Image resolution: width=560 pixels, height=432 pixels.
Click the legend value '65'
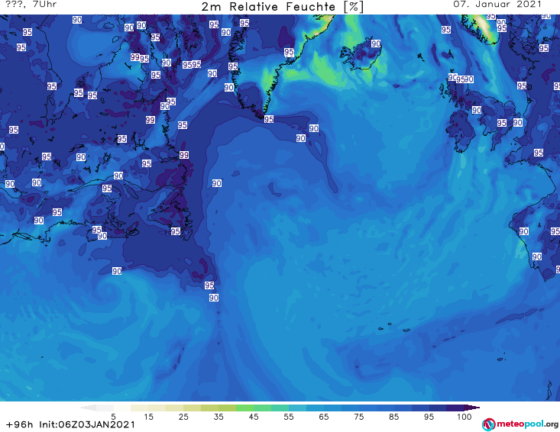[x=324, y=417]
